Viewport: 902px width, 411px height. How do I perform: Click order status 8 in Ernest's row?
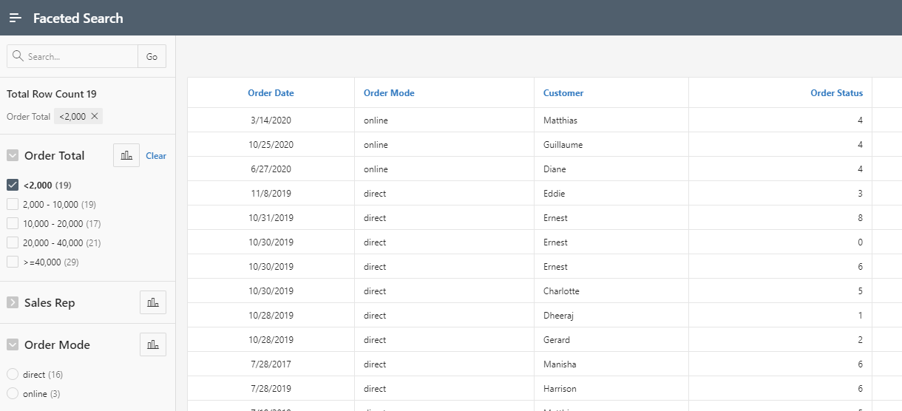(x=780, y=217)
